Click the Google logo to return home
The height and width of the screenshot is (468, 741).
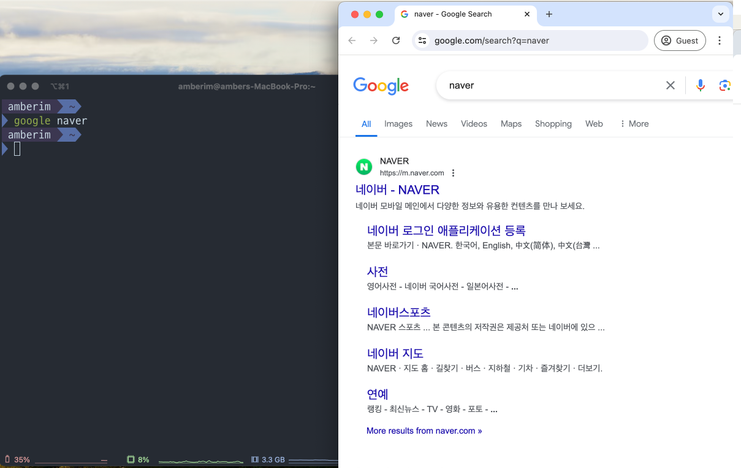tap(381, 86)
